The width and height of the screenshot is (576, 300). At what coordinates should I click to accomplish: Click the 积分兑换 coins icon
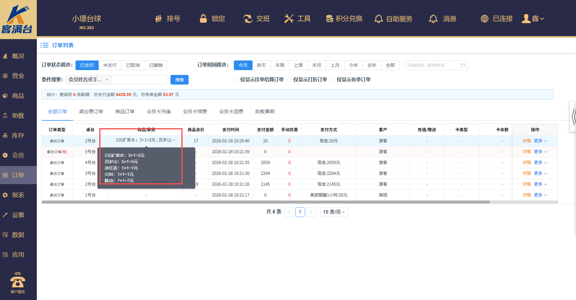pos(329,19)
